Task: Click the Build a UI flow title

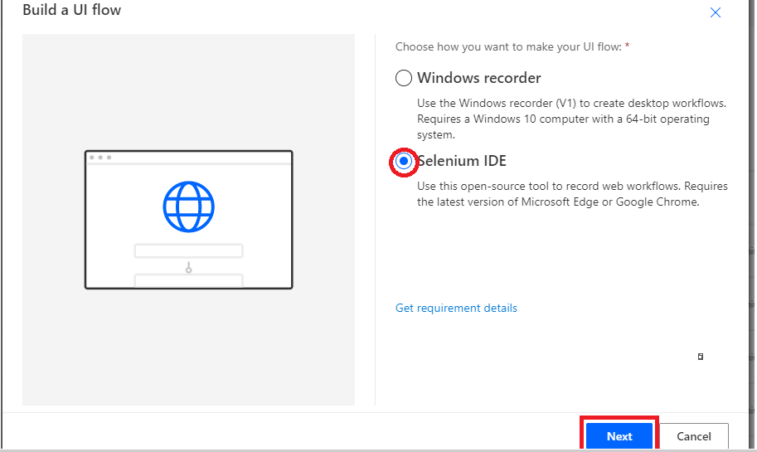Action: [x=71, y=10]
